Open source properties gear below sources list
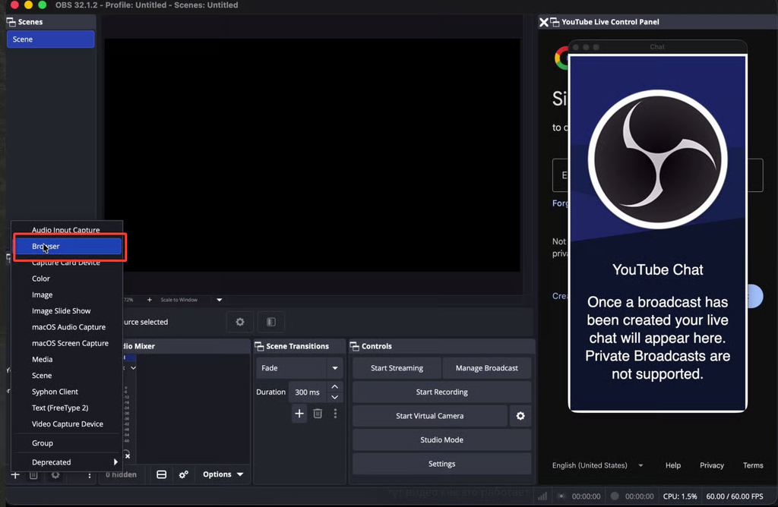 tap(55, 475)
